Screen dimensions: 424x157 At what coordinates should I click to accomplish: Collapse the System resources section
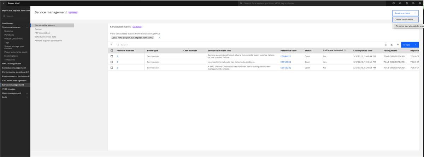[x=27, y=27]
